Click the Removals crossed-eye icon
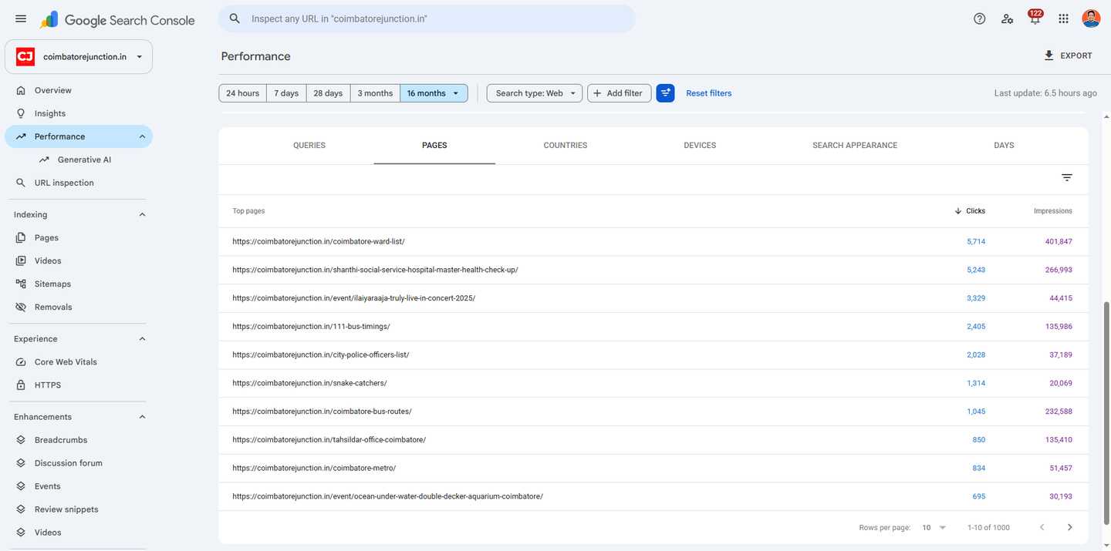 pos(21,307)
